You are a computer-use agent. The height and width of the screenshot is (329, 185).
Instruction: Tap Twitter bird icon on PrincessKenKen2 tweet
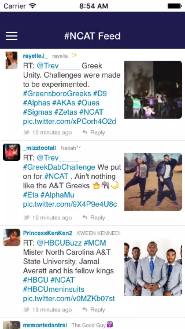[26, 310]
